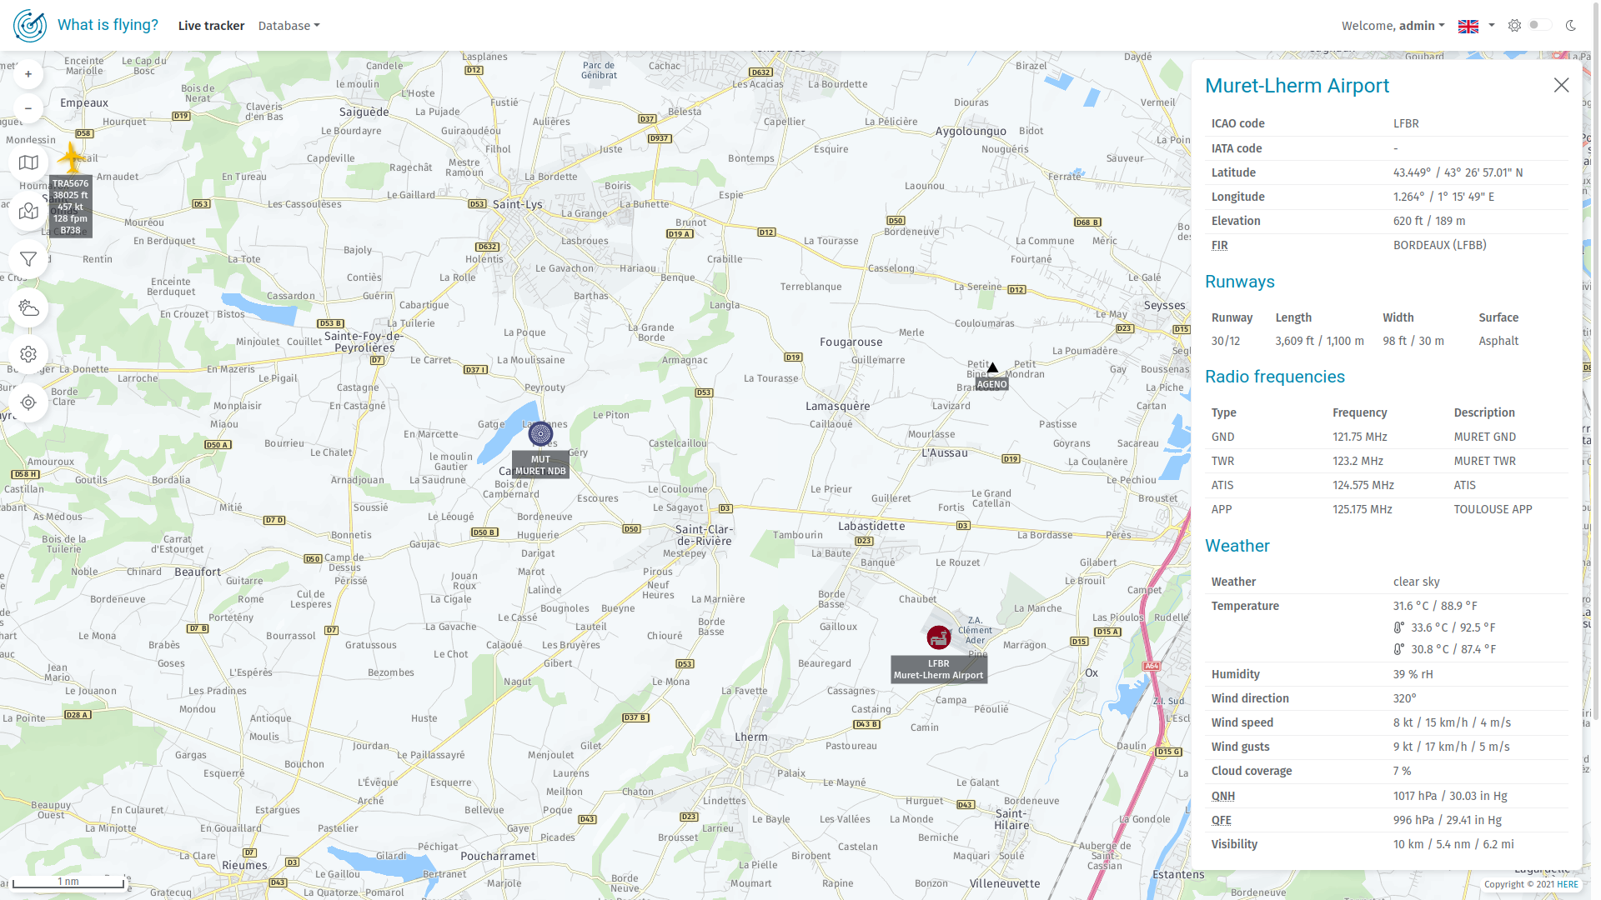The image size is (1601, 900).
Task: Click the MUT Muret NDB beacon marker
Action: click(x=540, y=433)
